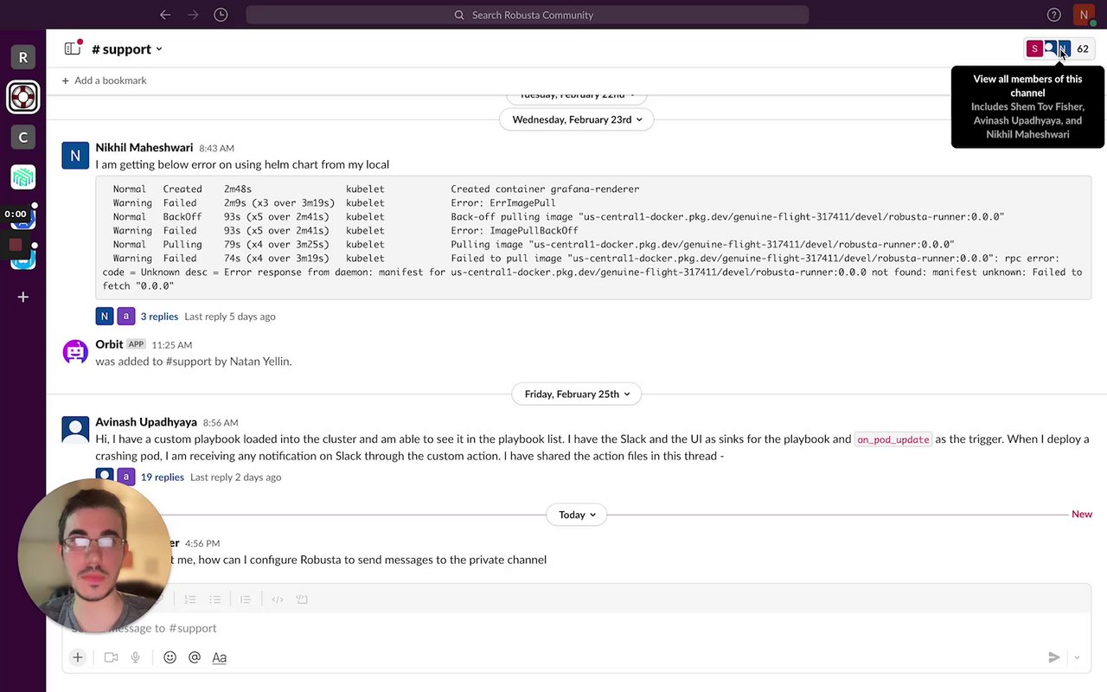Record a video clip with camera icon

111,657
